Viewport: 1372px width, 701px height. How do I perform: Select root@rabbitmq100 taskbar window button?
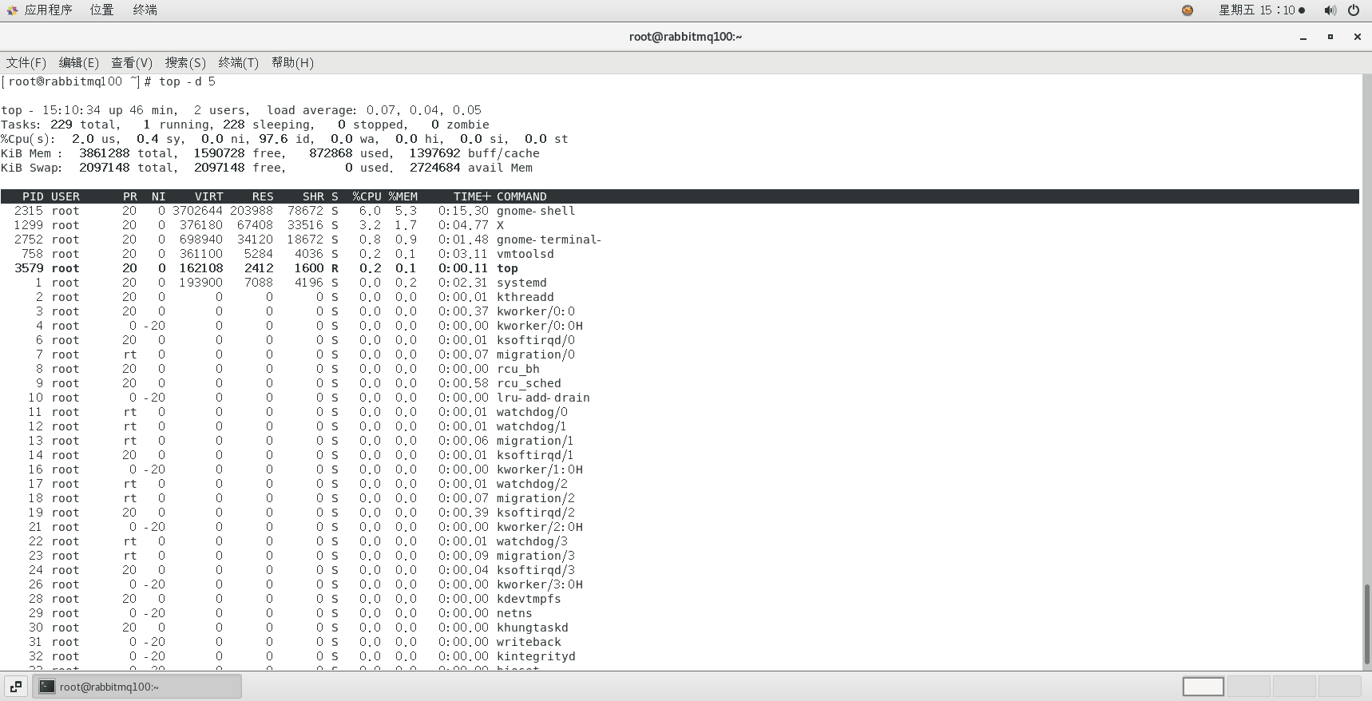click(x=137, y=687)
